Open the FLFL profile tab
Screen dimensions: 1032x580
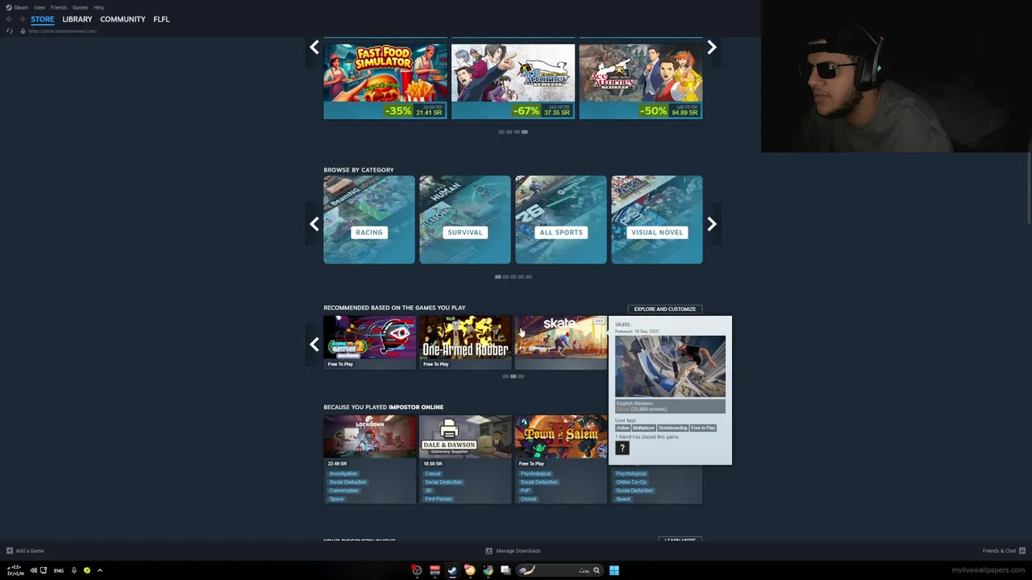coord(161,19)
